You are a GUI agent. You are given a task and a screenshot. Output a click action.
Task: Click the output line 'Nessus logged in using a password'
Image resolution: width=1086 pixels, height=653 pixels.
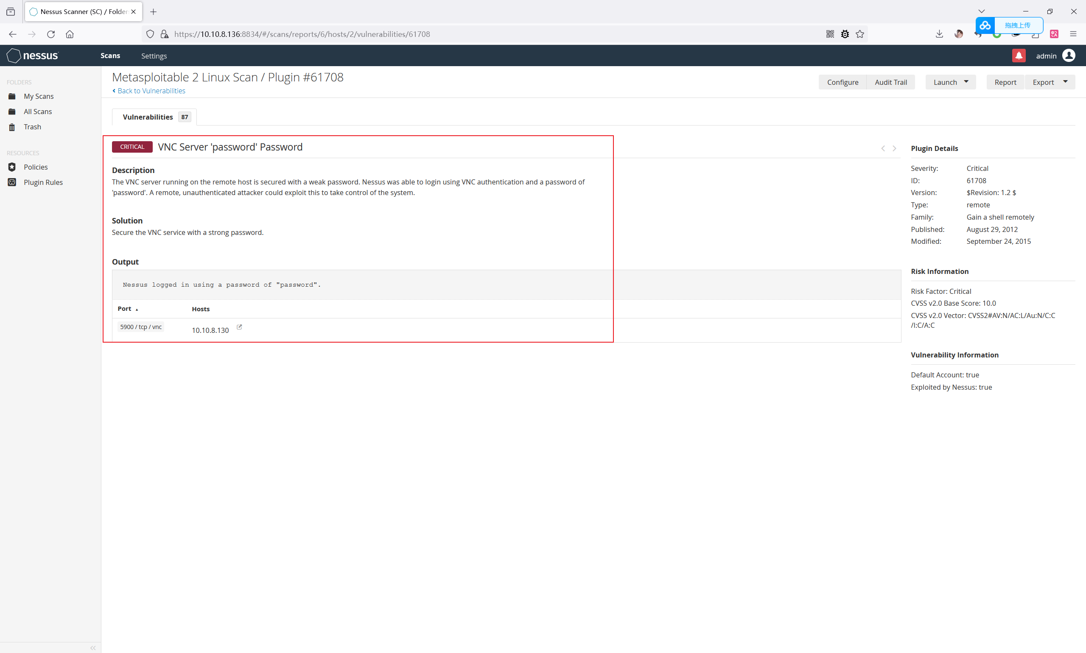click(x=221, y=285)
